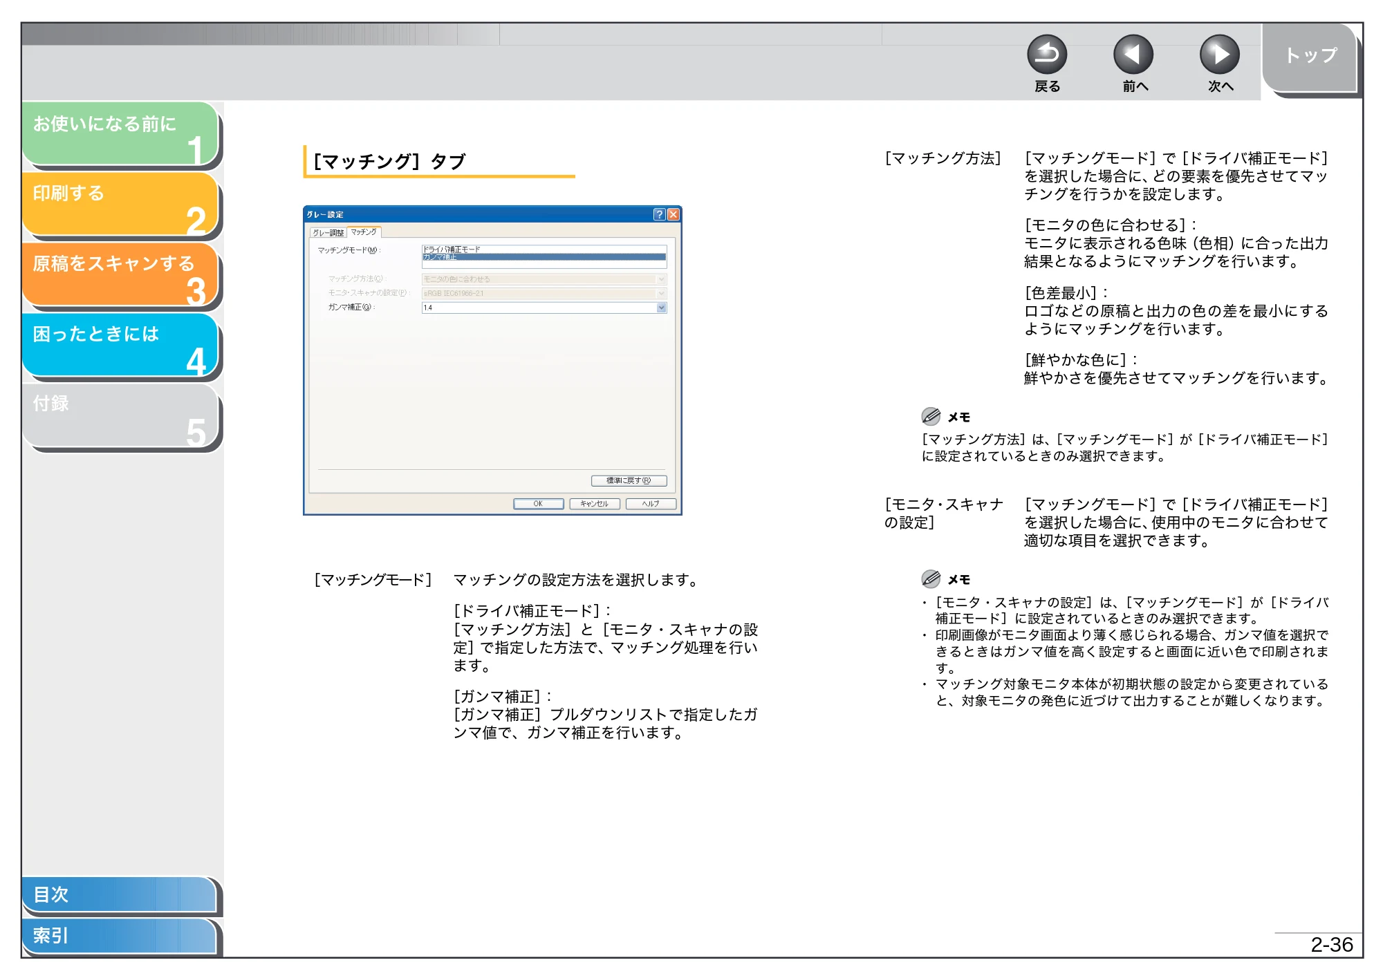The width and height of the screenshot is (1383, 978).
Task: Close the グレー設定 dialog with X icon
Action: 673,214
